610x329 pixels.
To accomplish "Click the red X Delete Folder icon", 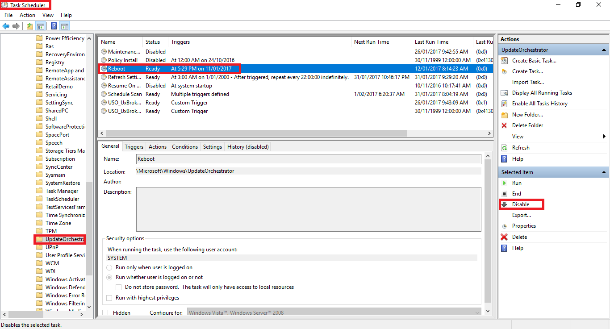I will point(504,125).
